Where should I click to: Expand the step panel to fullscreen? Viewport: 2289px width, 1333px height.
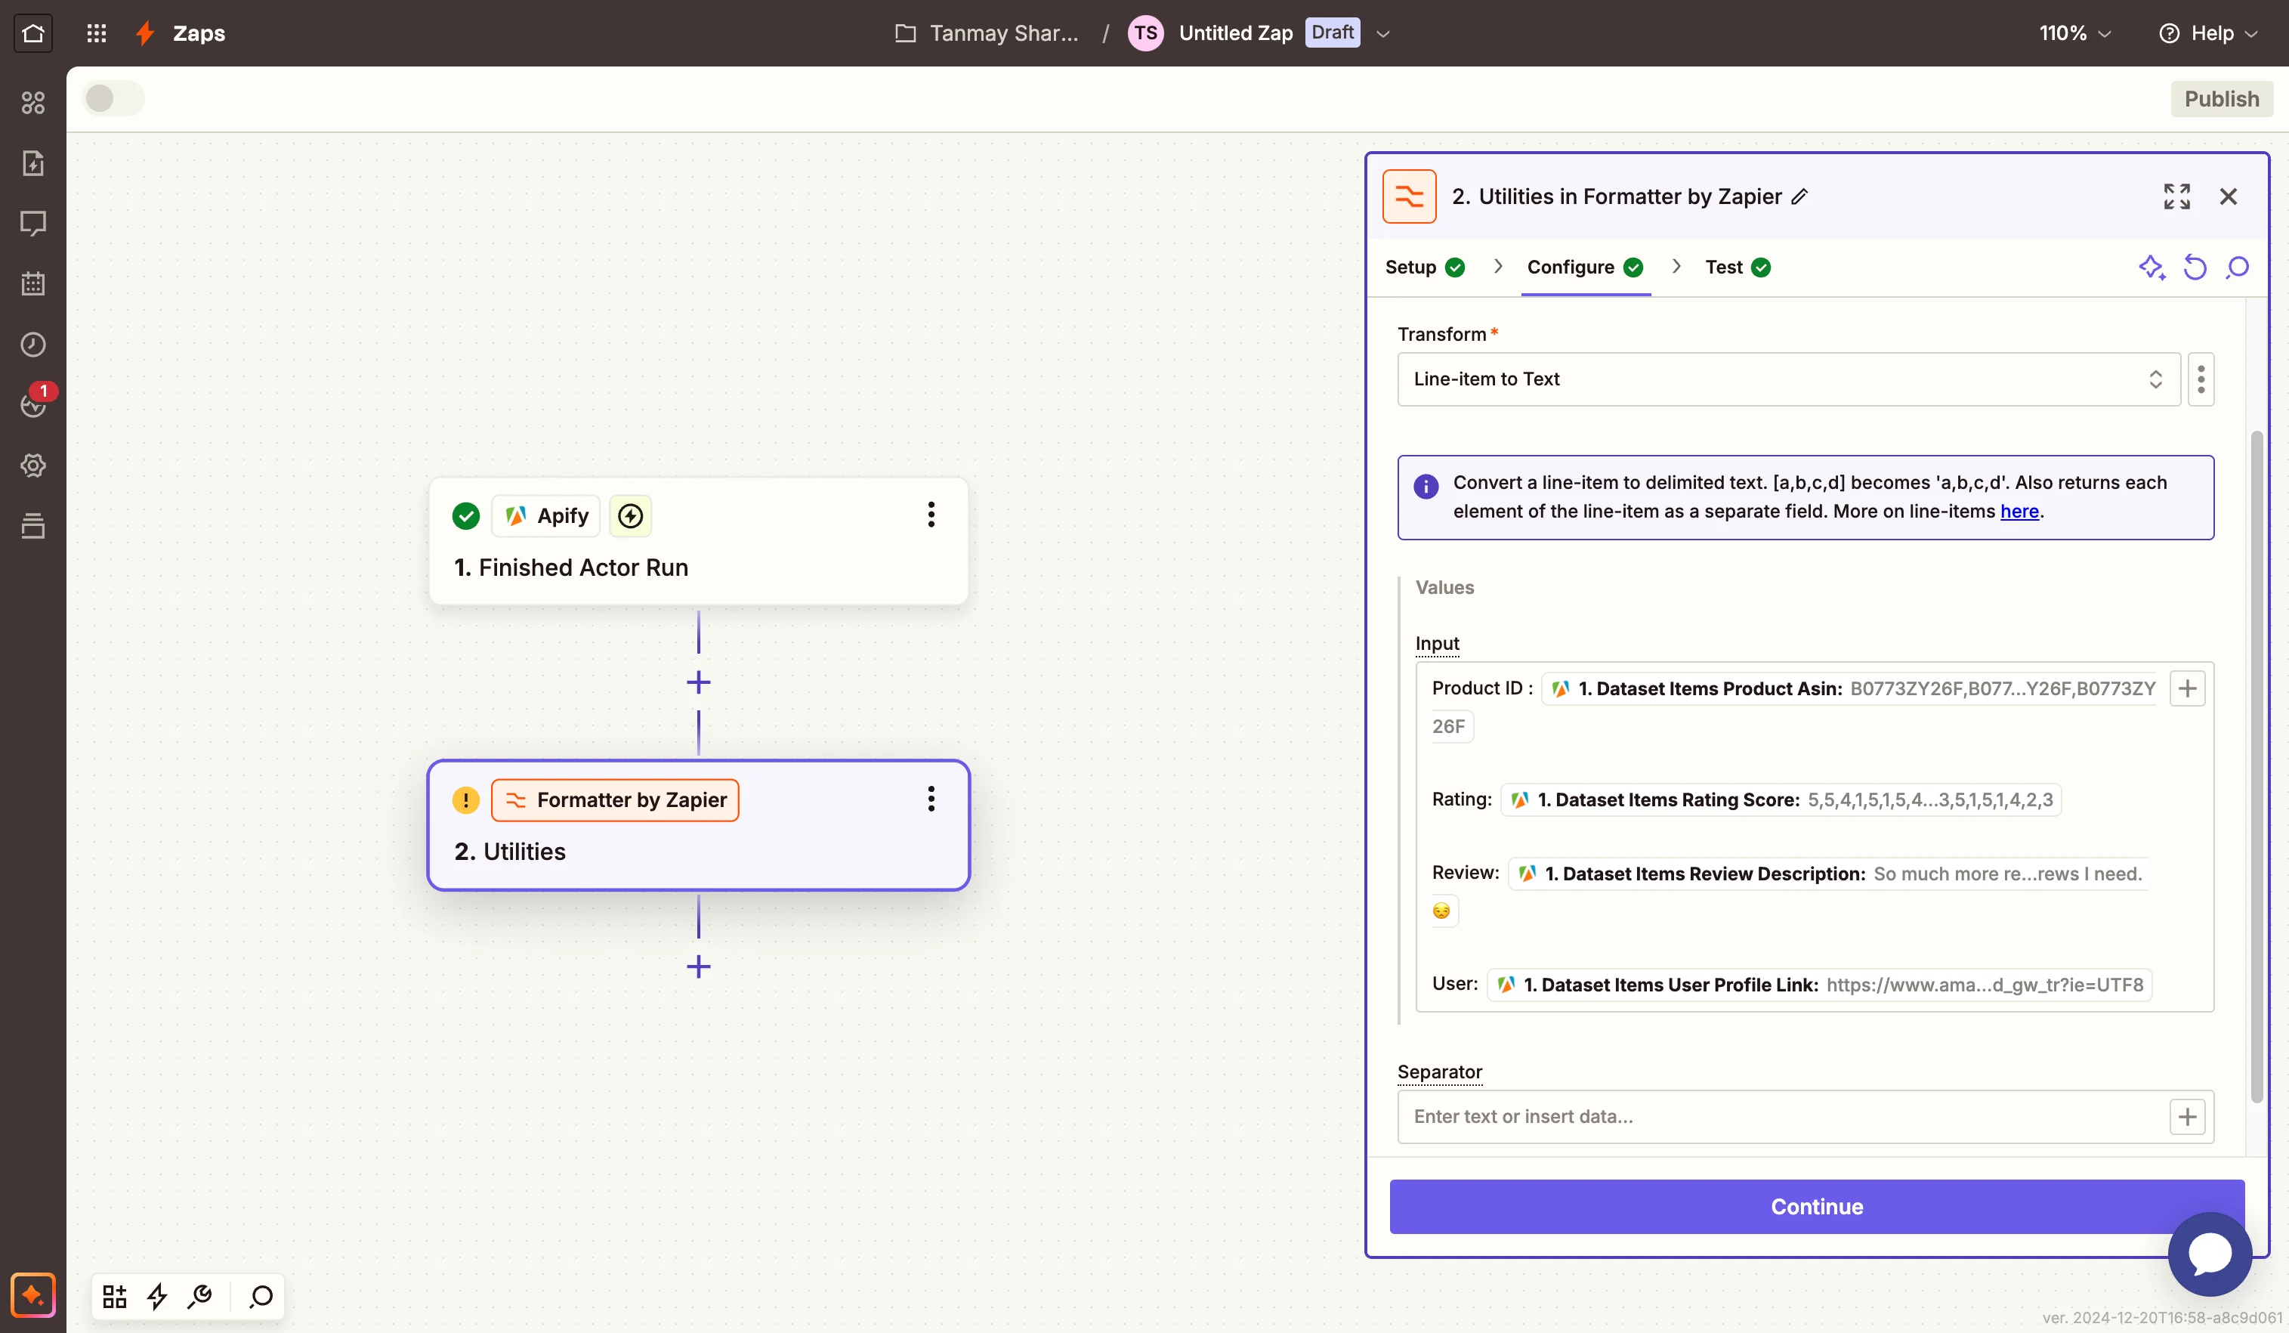[x=2176, y=196]
